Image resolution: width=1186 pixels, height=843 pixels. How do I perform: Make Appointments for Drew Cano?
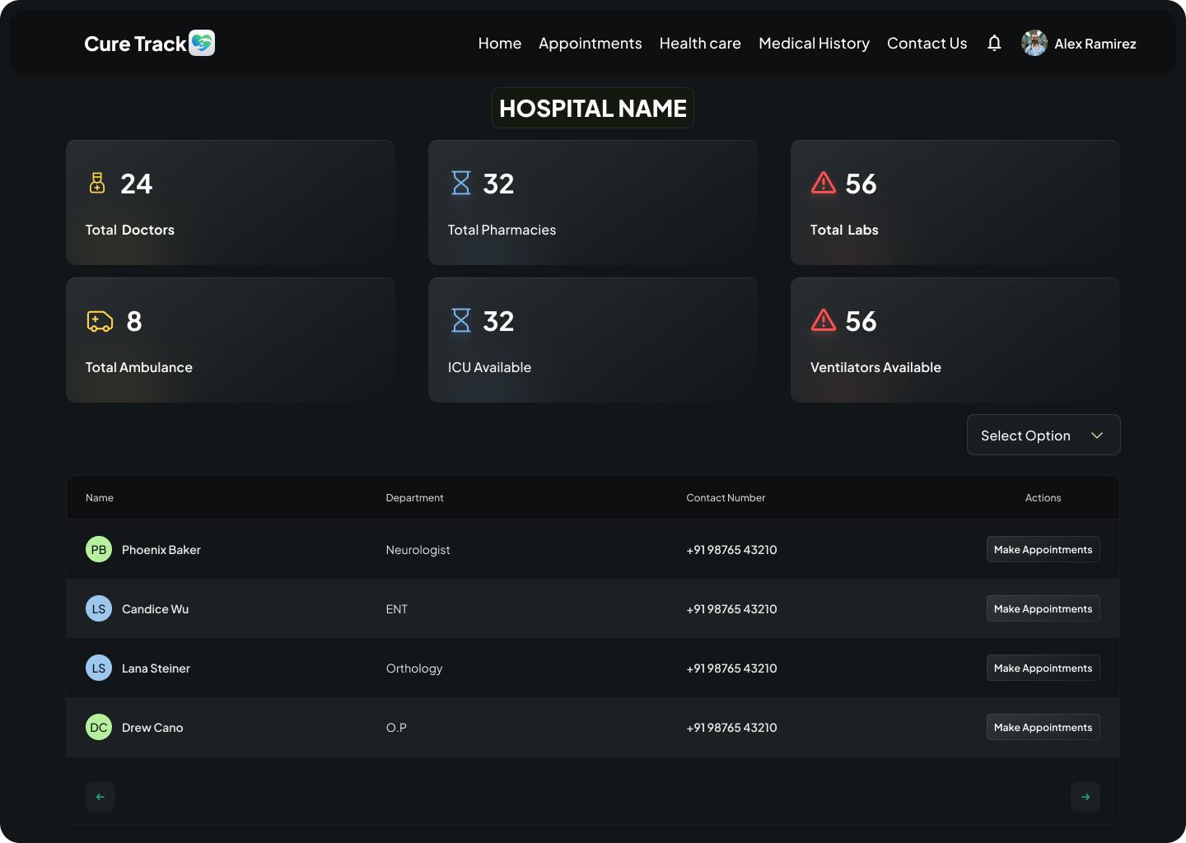click(1044, 727)
